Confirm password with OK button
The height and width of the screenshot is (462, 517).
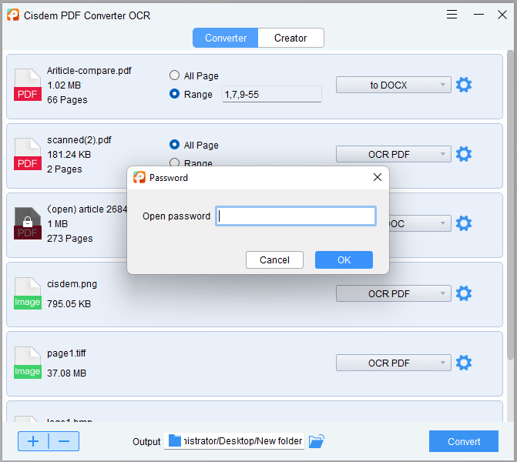point(344,260)
